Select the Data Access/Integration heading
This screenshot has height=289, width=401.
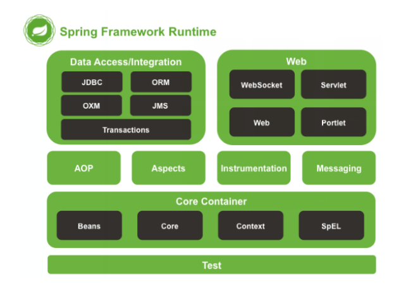(126, 62)
